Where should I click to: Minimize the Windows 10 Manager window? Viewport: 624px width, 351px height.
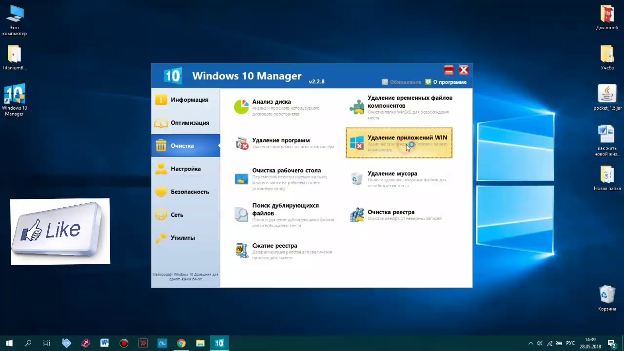pyautogui.click(x=448, y=70)
